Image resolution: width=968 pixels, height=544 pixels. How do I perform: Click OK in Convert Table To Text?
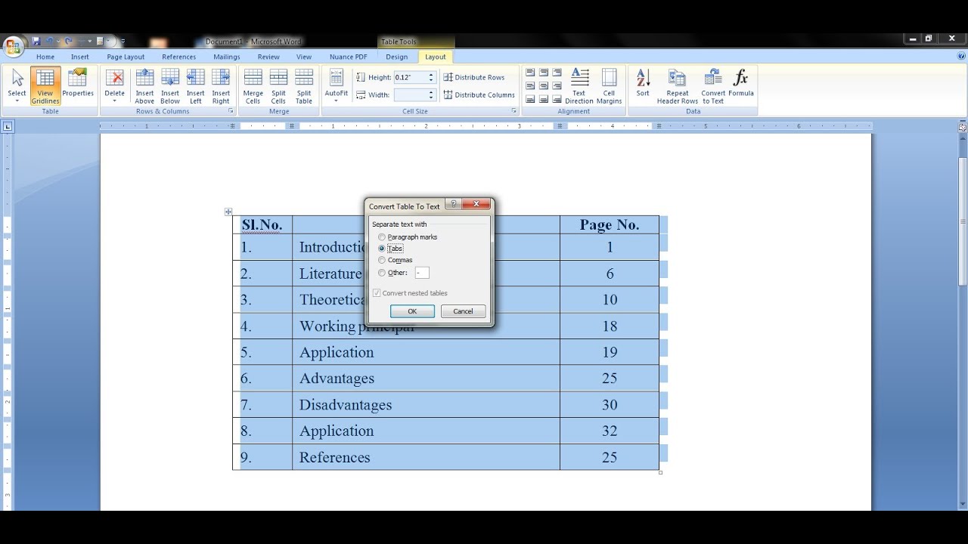pos(412,311)
